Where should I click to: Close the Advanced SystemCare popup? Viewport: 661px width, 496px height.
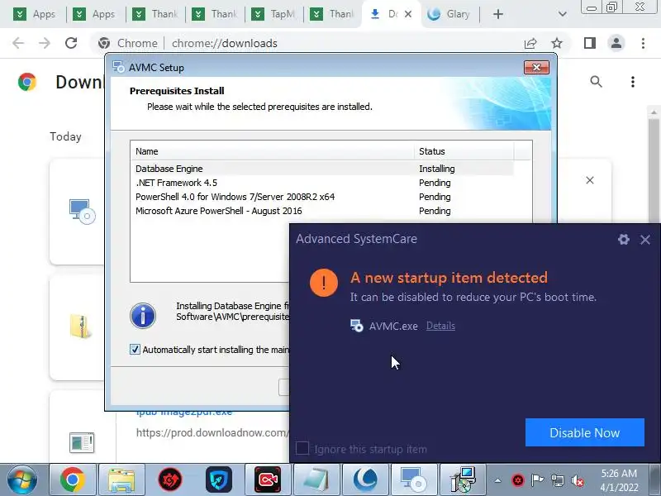pos(645,240)
